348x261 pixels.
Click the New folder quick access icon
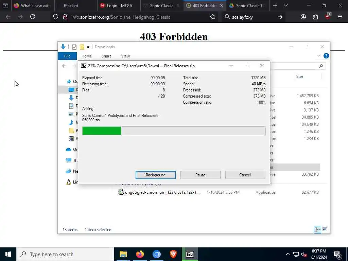pos(82,47)
